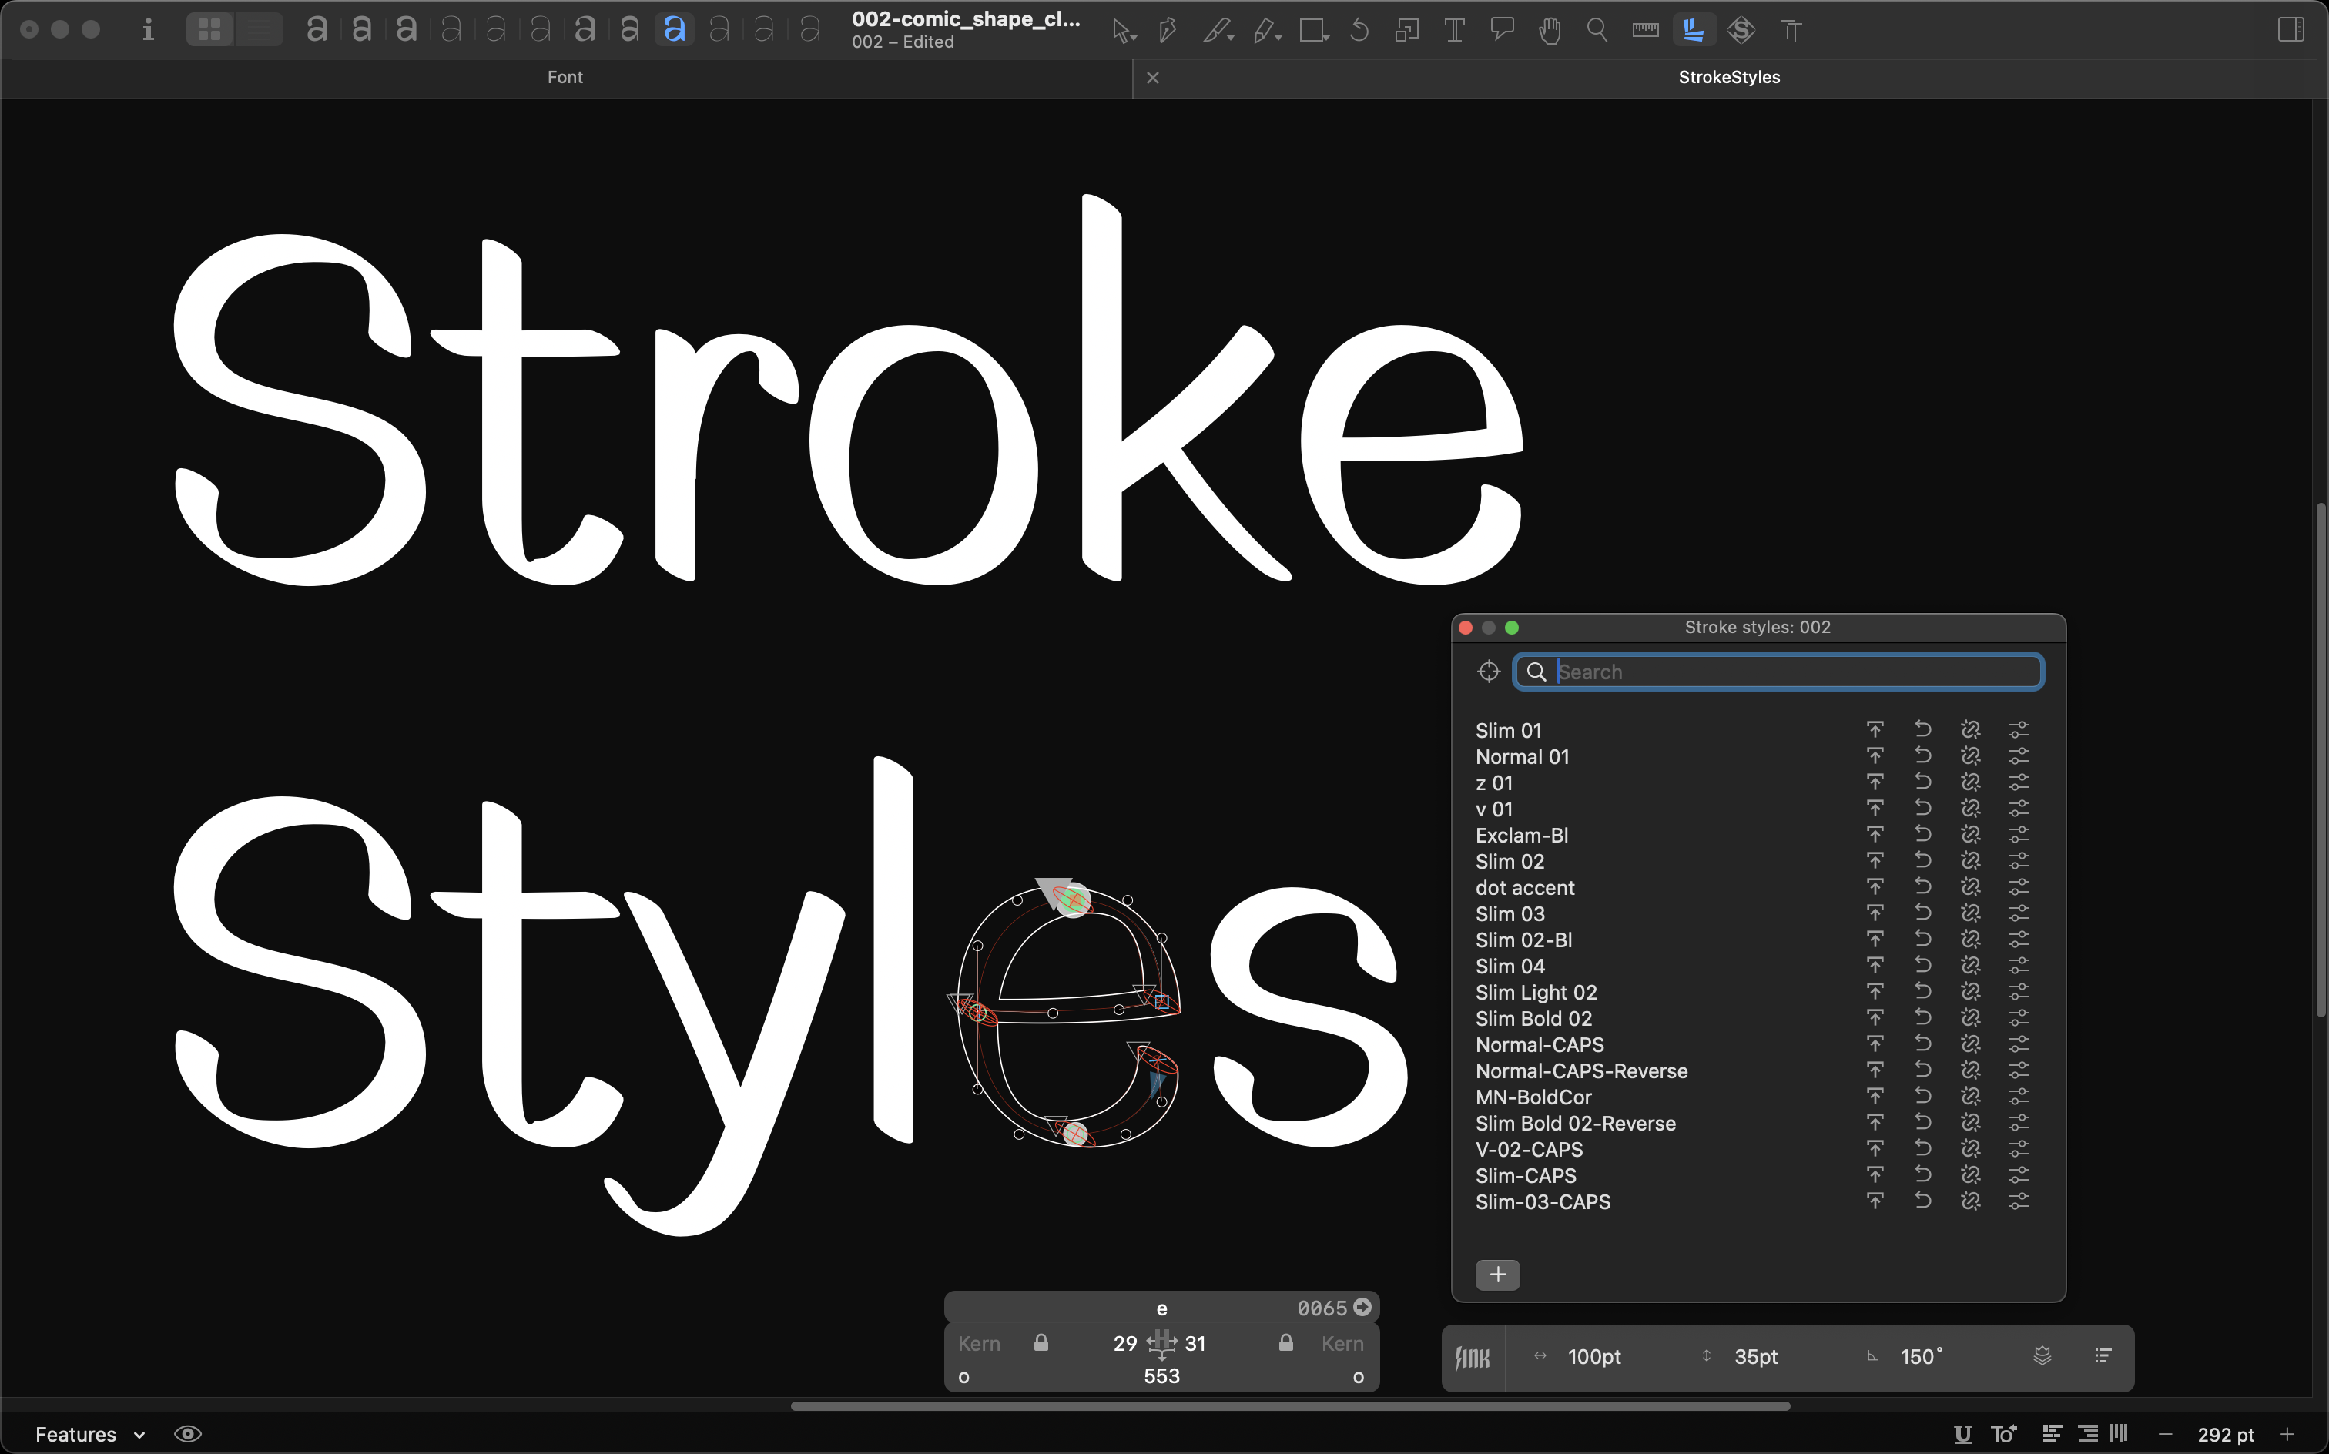This screenshot has width=2329, height=1454.
Task: Select the Rectangle primitives tool
Action: tap(1314, 31)
